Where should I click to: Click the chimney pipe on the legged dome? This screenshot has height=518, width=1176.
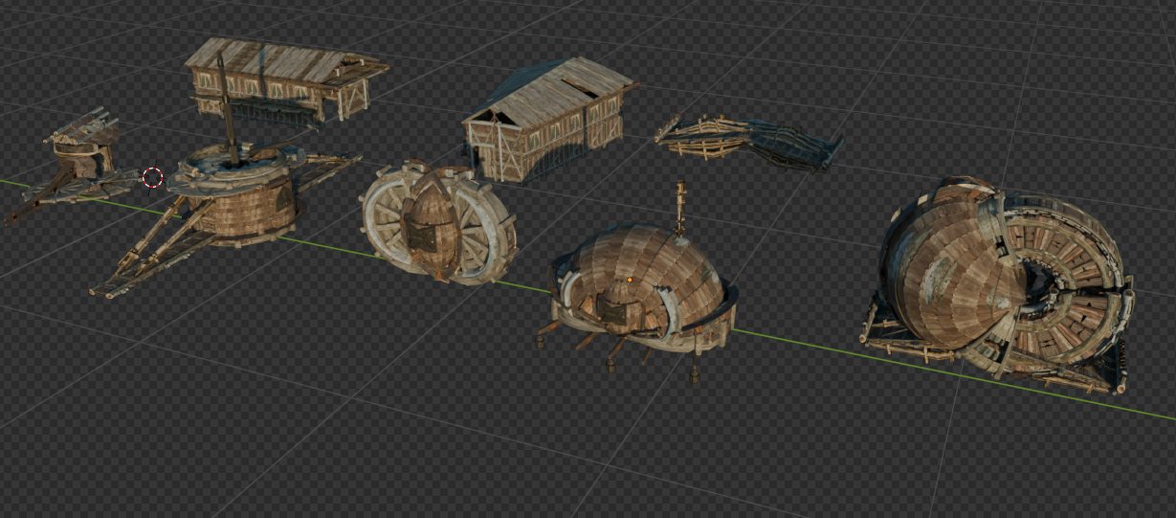[680, 206]
